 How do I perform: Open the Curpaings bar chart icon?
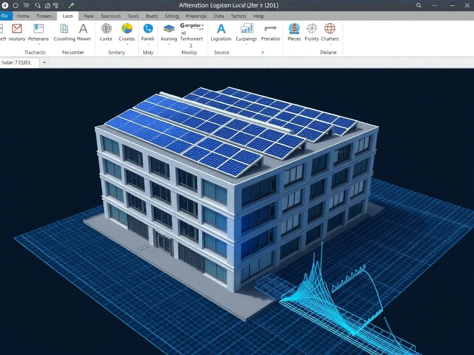[247, 28]
